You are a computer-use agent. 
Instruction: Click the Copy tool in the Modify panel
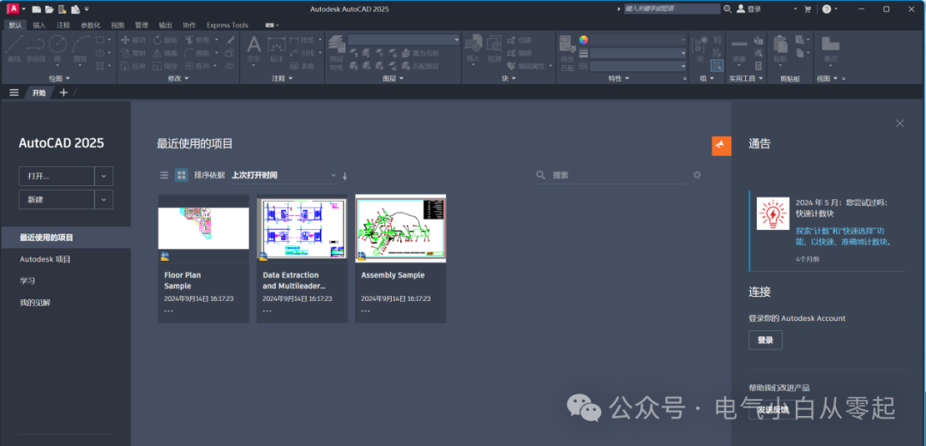click(x=133, y=53)
